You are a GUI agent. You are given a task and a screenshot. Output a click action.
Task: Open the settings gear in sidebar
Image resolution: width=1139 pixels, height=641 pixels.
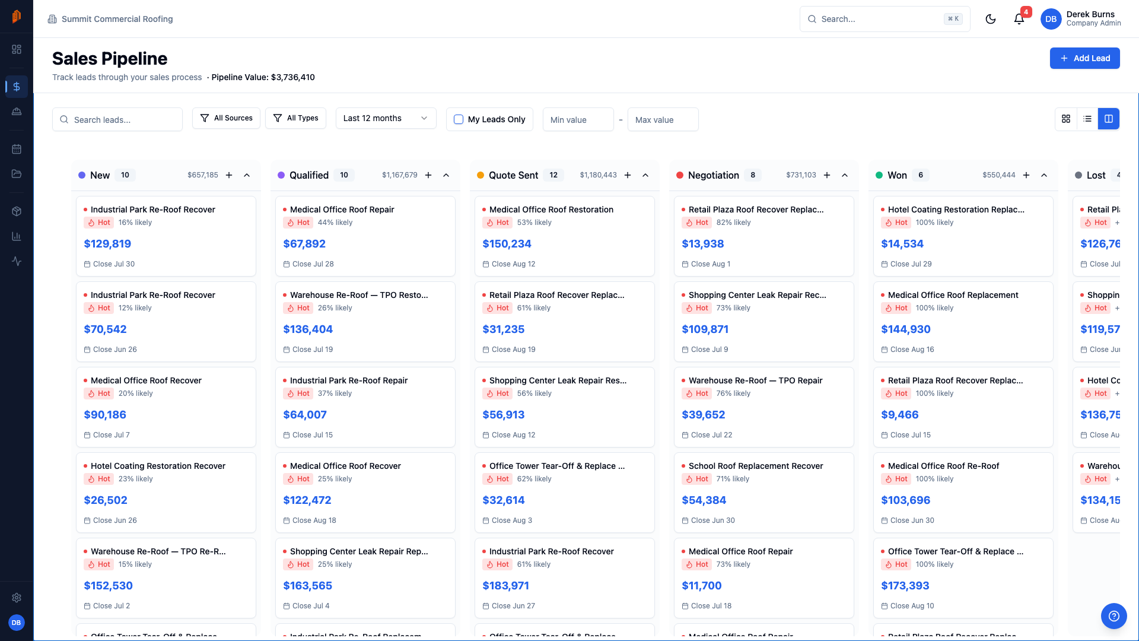click(x=17, y=598)
